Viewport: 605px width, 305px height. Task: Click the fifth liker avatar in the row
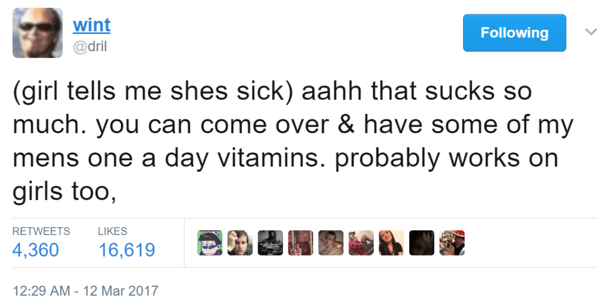point(331,243)
